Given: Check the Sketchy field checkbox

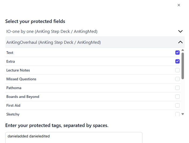Looking at the screenshot, I should 177,114.
